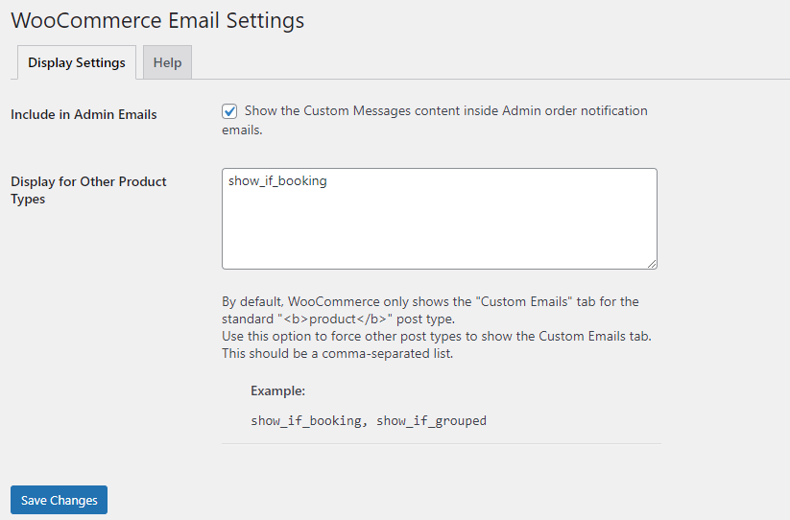This screenshot has width=790, height=520.
Task: Switch to the Help tab
Action: [x=167, y=62]
